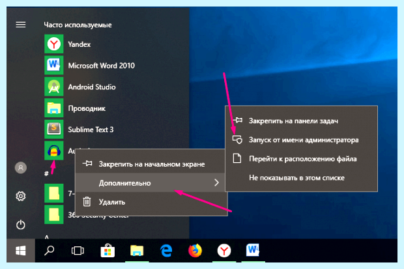Click the Sublime Text 3 icon in Start list
The image size is (404, 269).
(54, 130)
